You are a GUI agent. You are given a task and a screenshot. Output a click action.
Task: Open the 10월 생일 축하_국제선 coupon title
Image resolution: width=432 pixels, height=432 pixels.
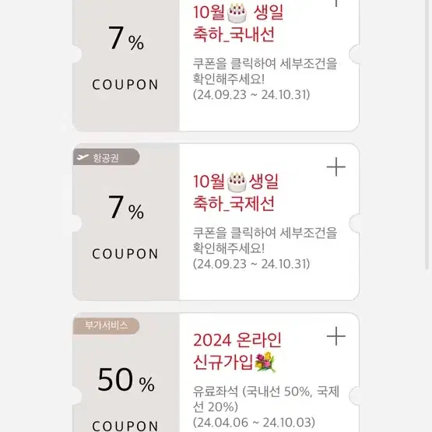click(236, 192)
